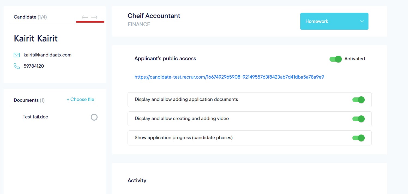Click the Activity section heading
The image size is (408, 194).
137,180
